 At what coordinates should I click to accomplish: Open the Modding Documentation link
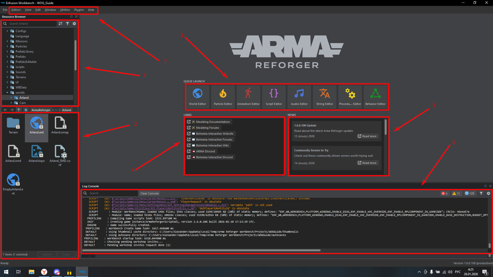pos(213,122)
